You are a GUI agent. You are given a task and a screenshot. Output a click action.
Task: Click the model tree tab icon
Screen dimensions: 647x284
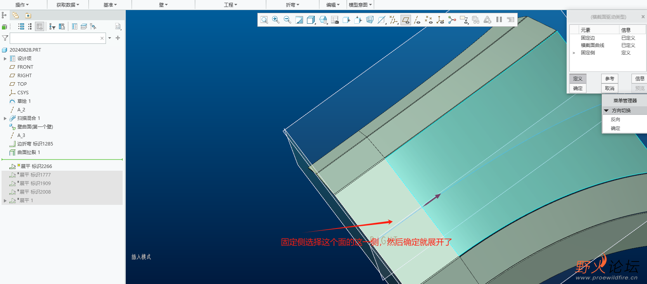pos(4,15)
